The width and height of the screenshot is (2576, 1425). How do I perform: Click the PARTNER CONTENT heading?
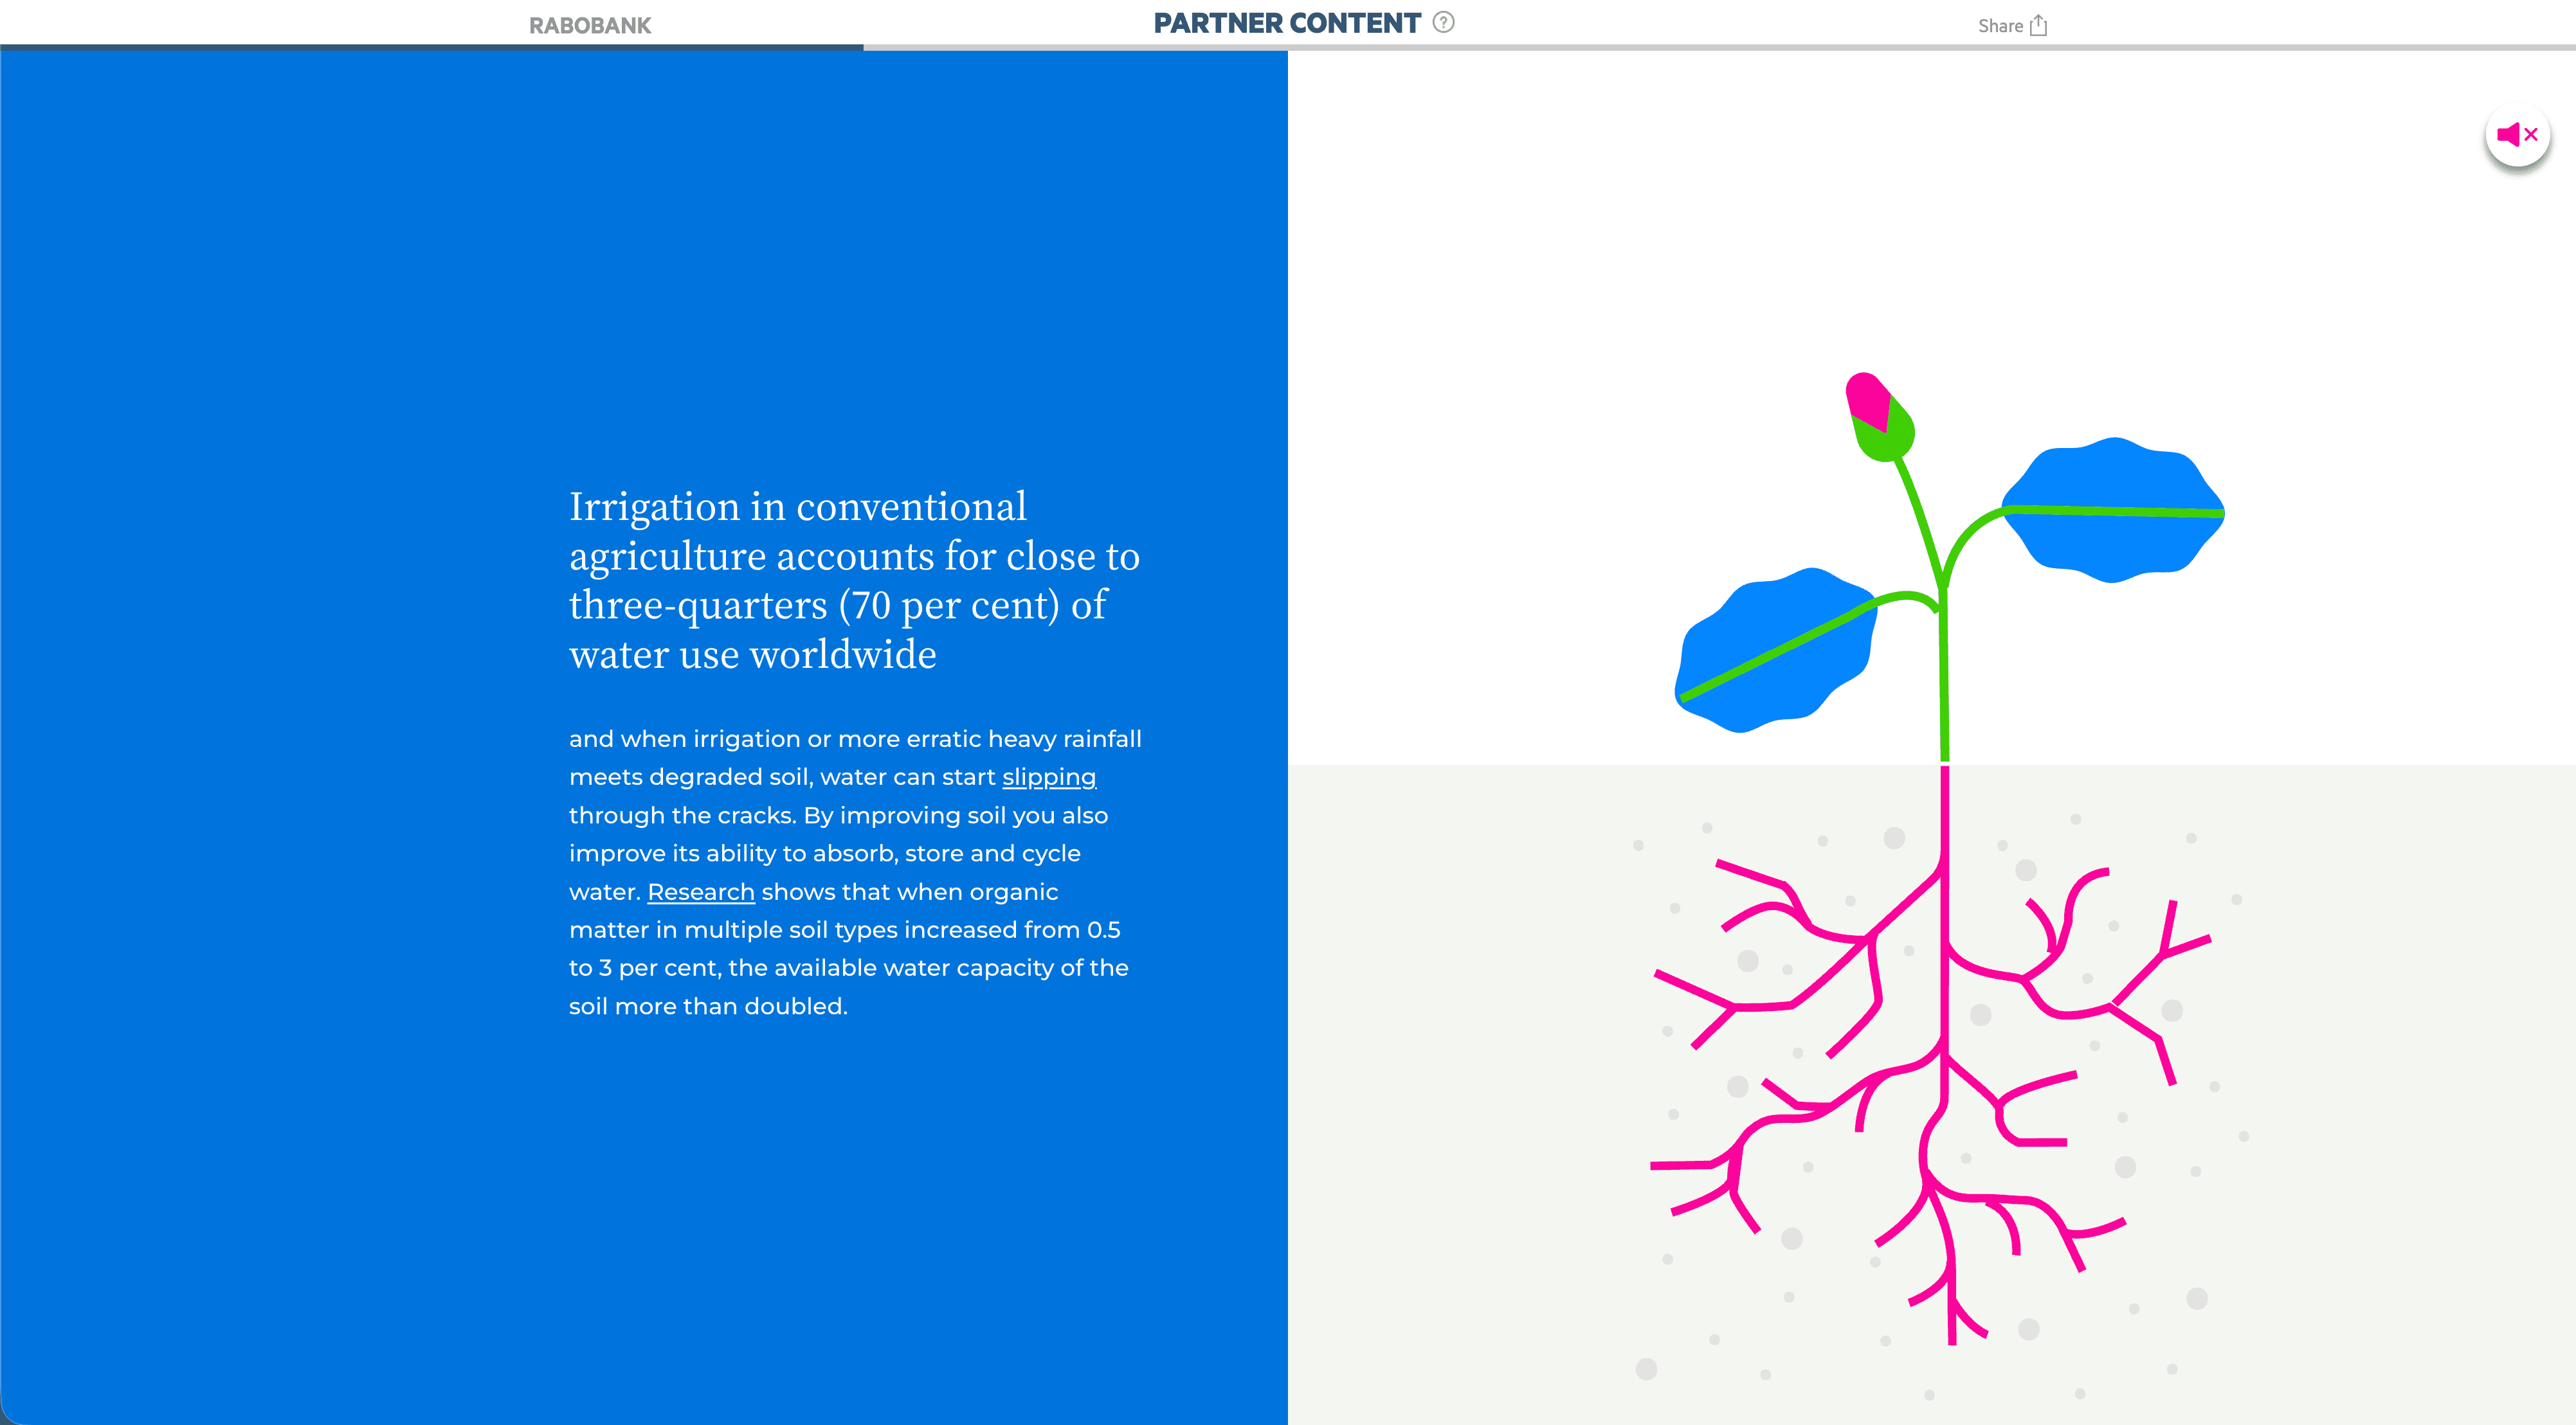pyautogui.click(x=1286, y=24)
